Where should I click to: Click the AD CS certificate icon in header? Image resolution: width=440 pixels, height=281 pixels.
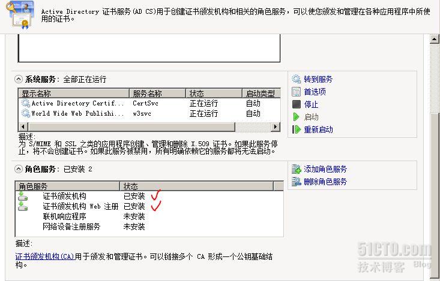click(x=20, y=14)
